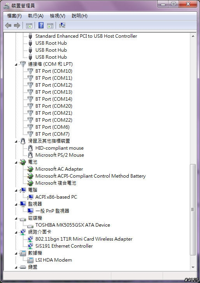Select the icon of Standard Enhanced PCI to USB Host Controller
The image size is (200, 283).
[x=30, y=36]
